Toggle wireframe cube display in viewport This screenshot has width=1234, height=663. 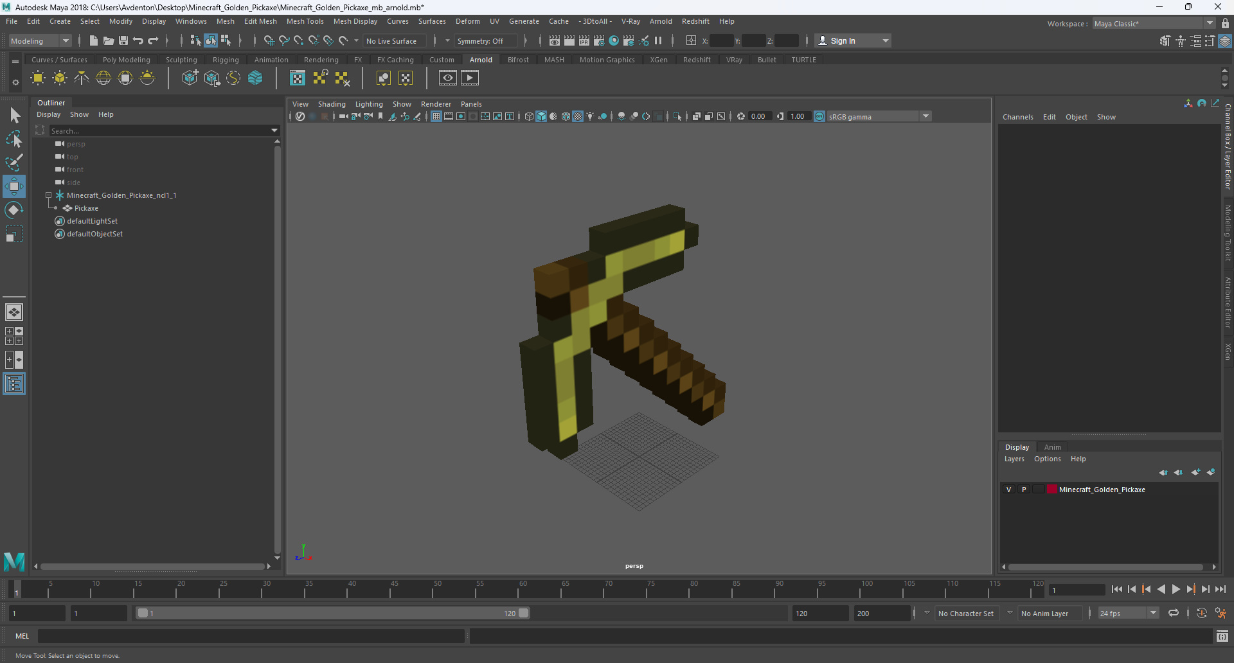pos(529,116)
